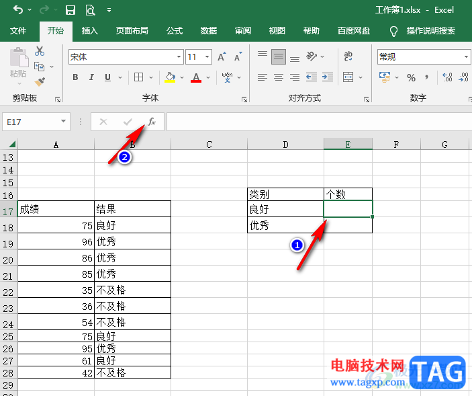The width and height of the screenshot is (472, 396).
Task: Decrease decimal places
Action: coord(463,77)
